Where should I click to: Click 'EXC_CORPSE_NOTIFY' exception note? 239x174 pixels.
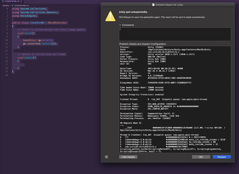point(158,109)
